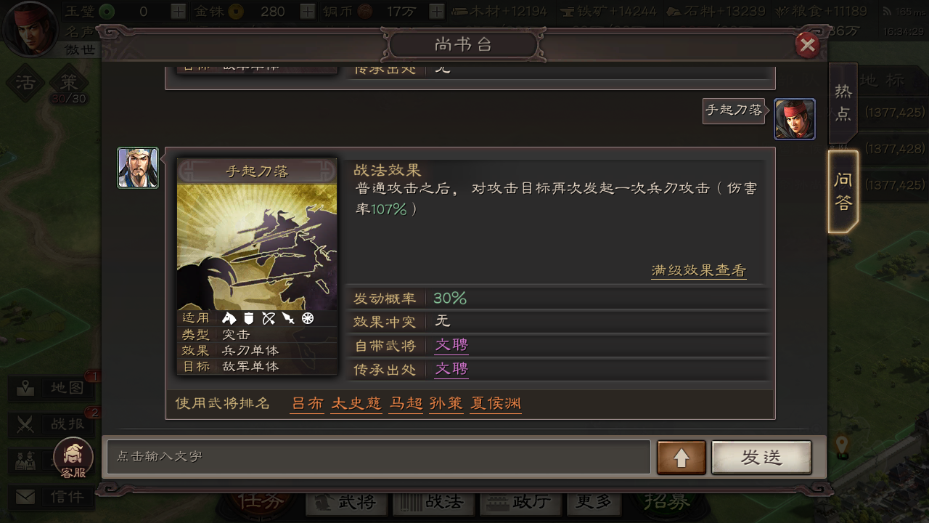Close the 尚书台 dialog window
This screenshot has width=929, height=523.
[807, 46]
